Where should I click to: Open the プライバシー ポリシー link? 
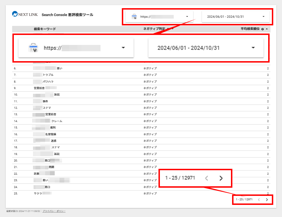point(54,211)
